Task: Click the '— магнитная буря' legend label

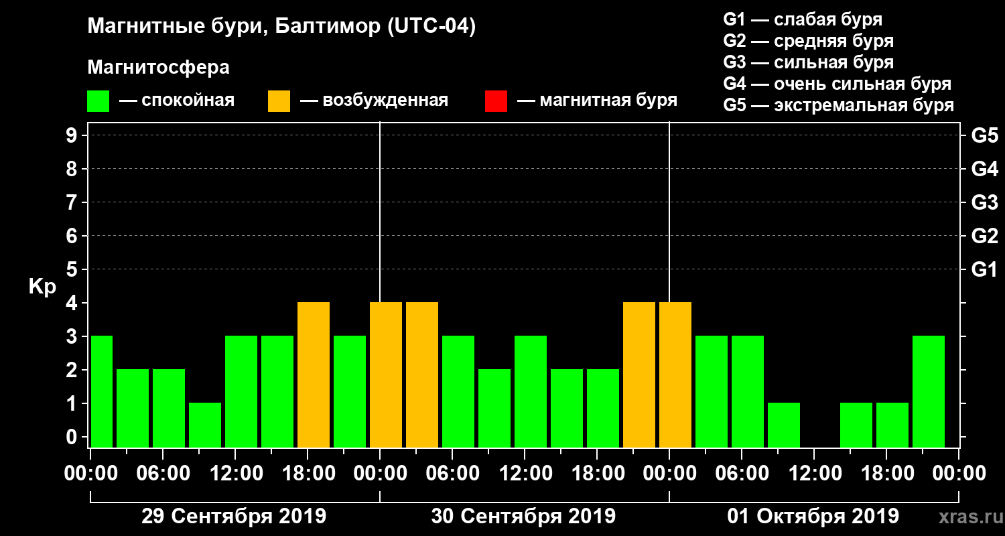Action: (x=597, y=101)
